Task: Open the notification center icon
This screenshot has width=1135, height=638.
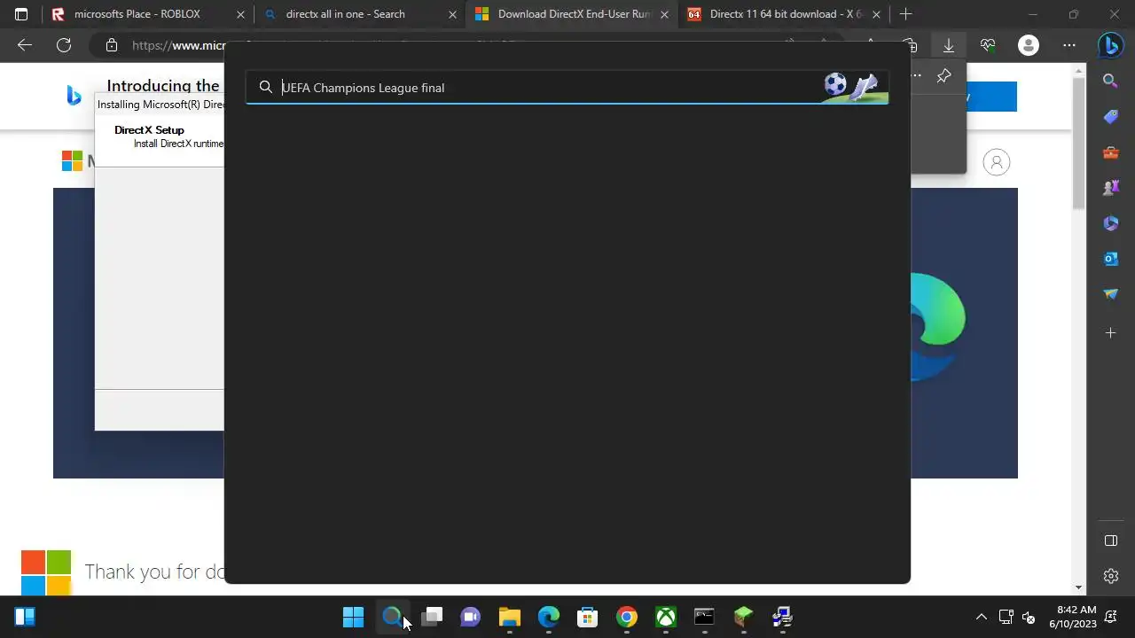Action: 1112,617
